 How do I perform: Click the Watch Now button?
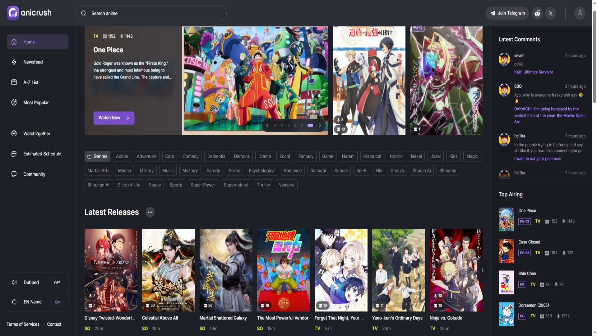(x=114, y=118)
